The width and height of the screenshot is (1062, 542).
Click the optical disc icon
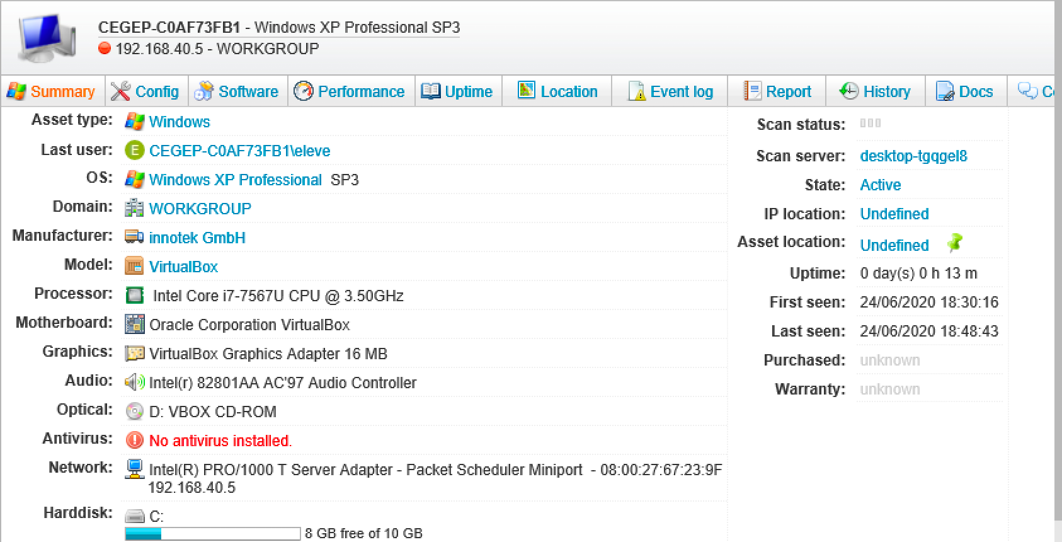click(x=134, y=411)
